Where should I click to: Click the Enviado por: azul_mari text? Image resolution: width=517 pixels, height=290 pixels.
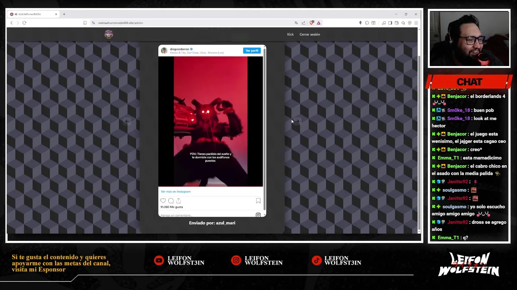point(212,223)
